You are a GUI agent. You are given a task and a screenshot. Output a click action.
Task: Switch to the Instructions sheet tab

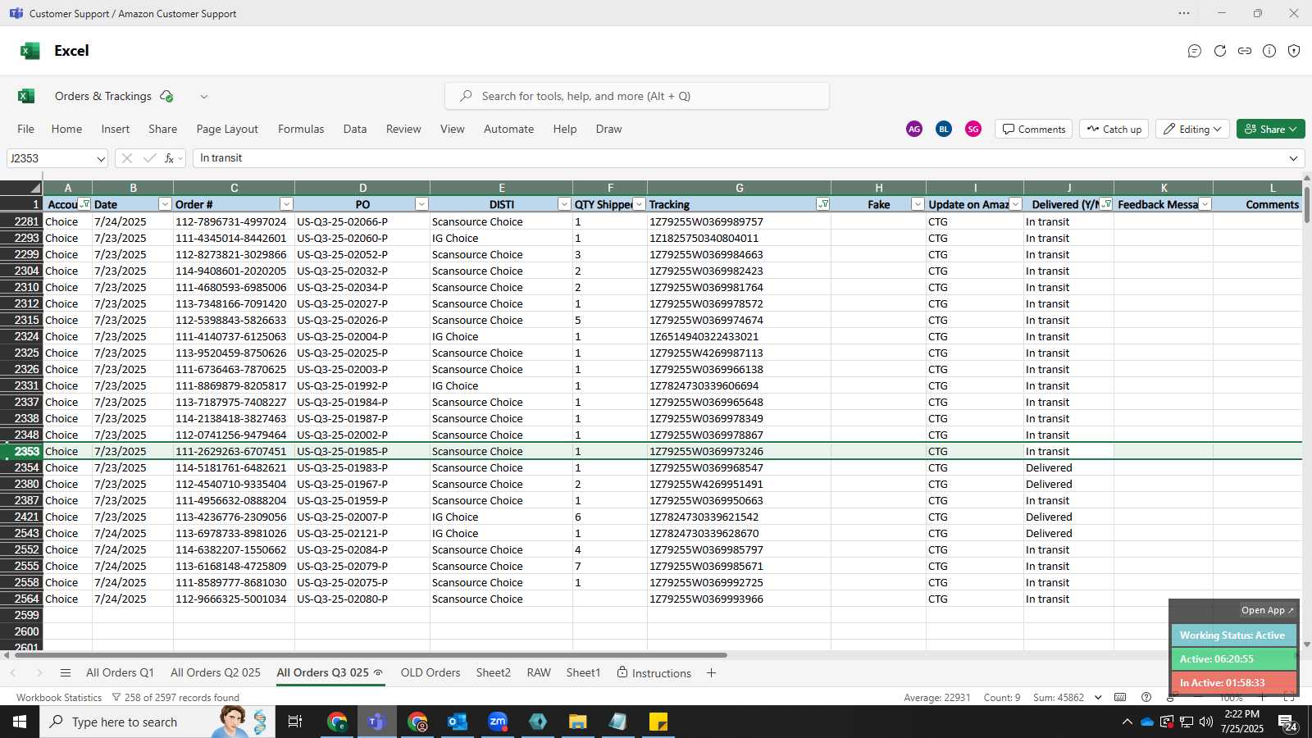click(x=654, y=672)
